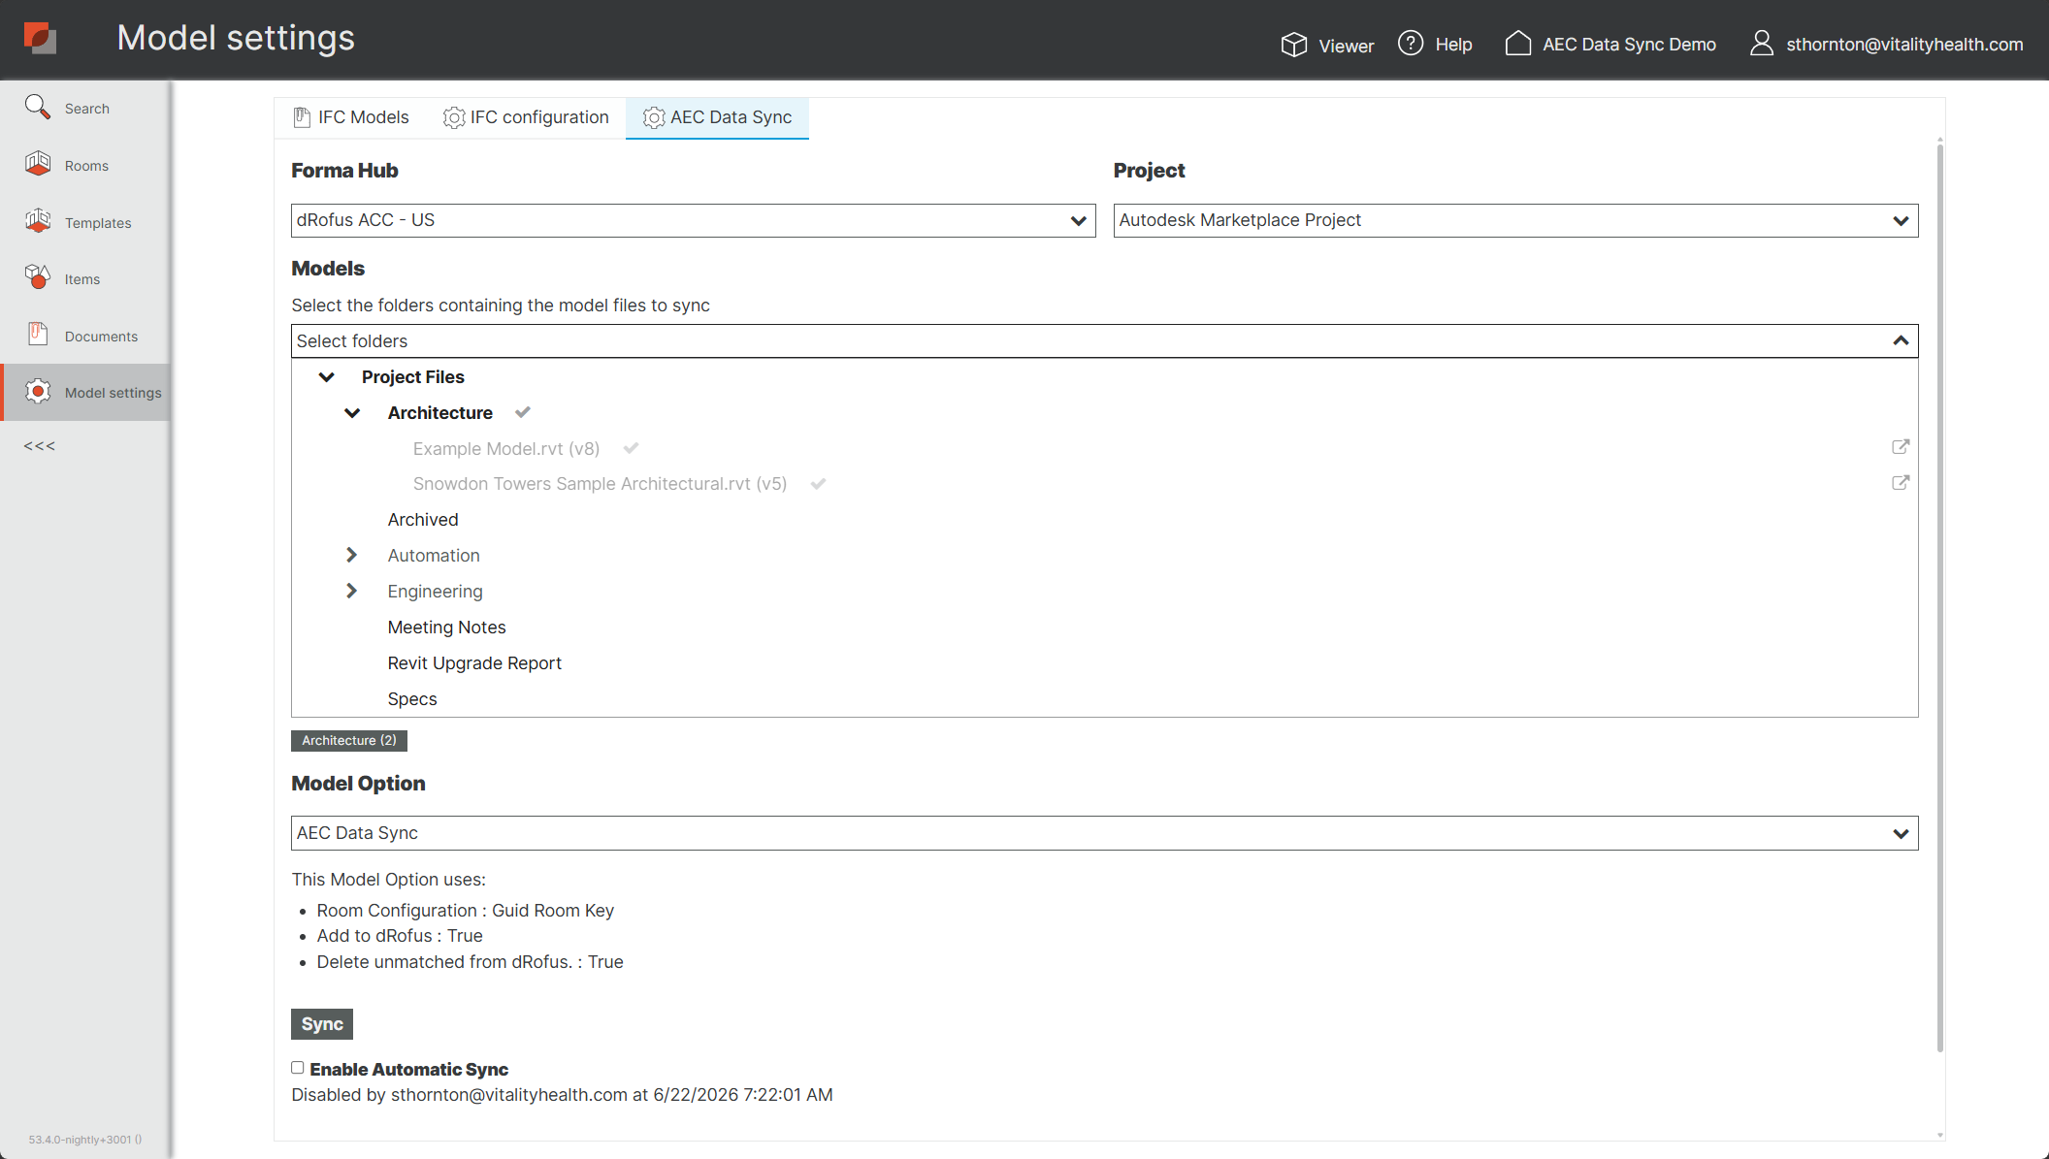The height and width of the screenshot is (1159, 2049).
Task: Enable Automatic Sync checkbox
Action: (298, 1068)
